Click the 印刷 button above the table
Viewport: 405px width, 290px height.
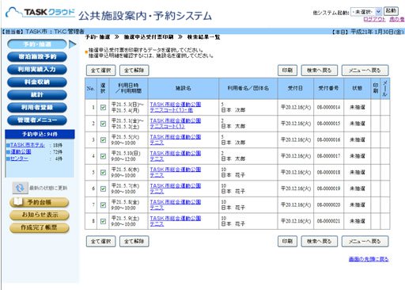point(287,71)
